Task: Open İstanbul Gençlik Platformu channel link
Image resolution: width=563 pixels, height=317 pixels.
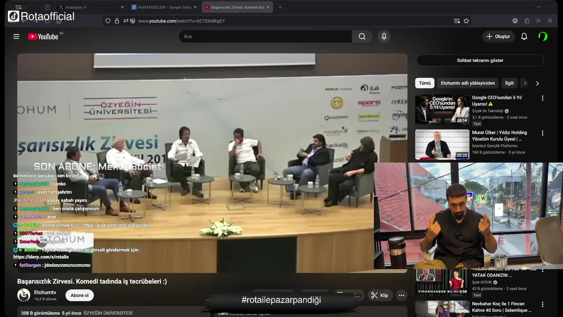Action: [x=495, y=146]
